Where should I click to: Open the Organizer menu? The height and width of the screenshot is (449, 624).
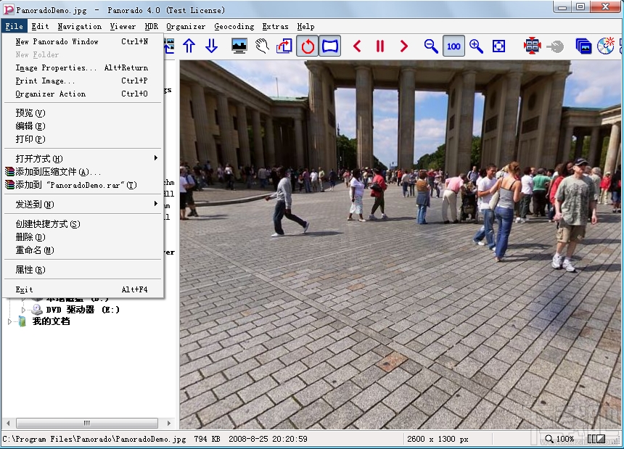point(186,26)
